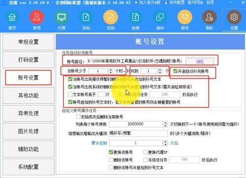Adjust the 累计达到 spinner arrows
The height and width of the screenshot is (178, 246).
pyautogui.click(x=165, y=143)
